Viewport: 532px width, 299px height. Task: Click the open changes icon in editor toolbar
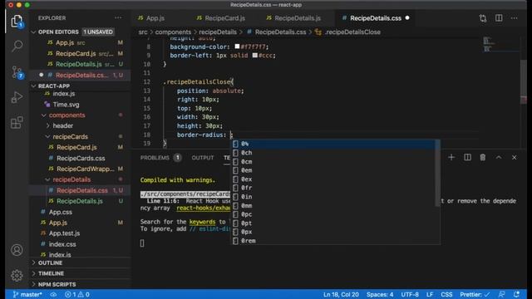tap(483, 18)
